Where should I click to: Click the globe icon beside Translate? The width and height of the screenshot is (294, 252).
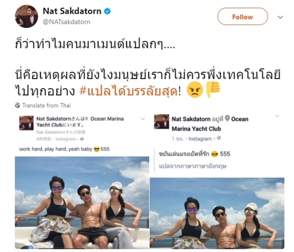[x=18, y=105]
